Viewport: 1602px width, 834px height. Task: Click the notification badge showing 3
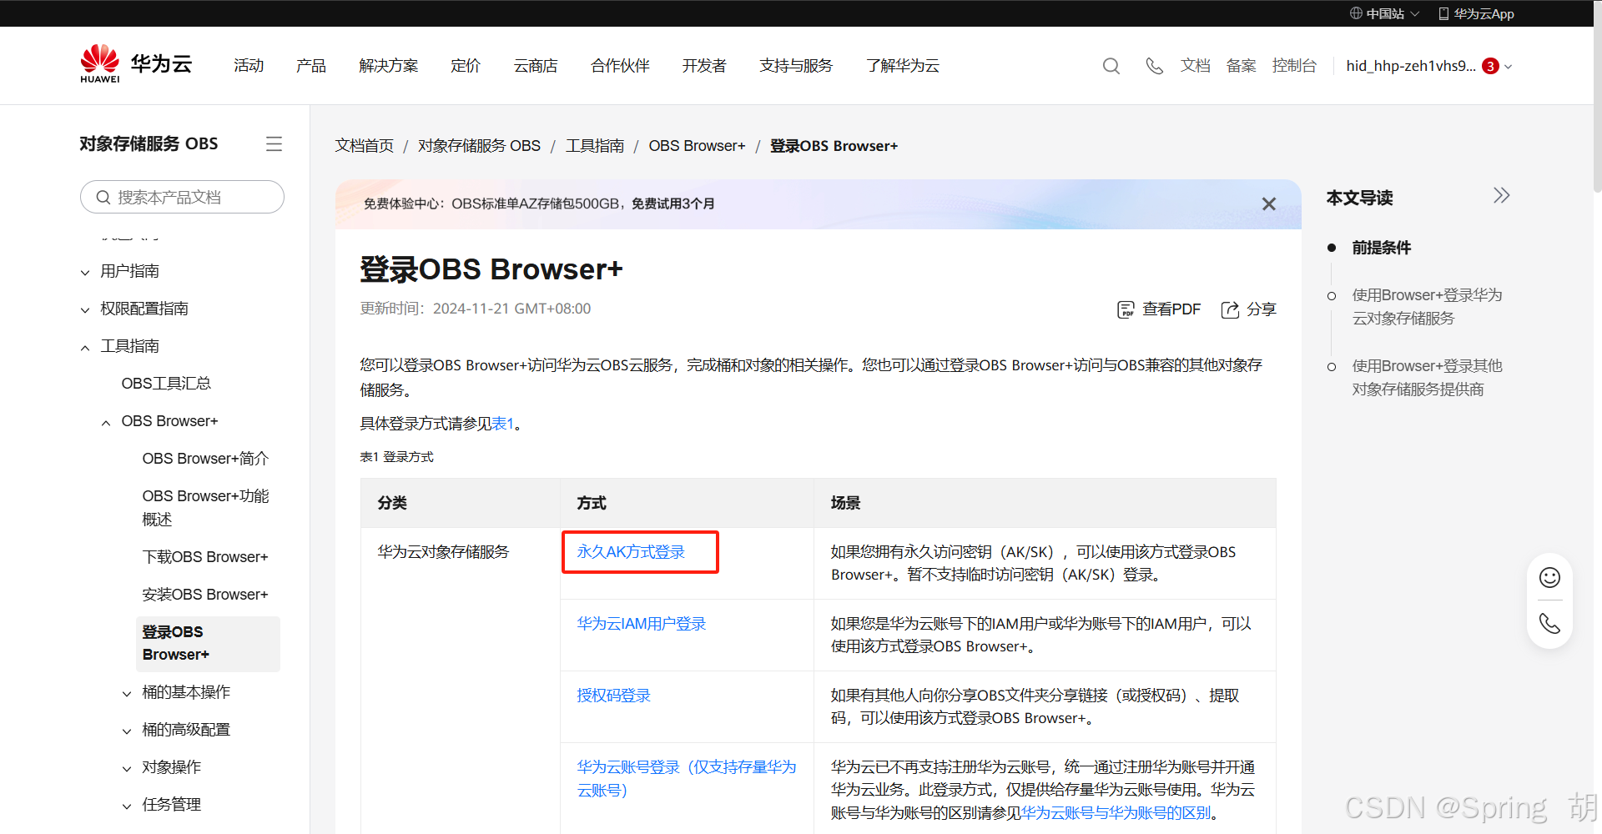click(1490, 66)
